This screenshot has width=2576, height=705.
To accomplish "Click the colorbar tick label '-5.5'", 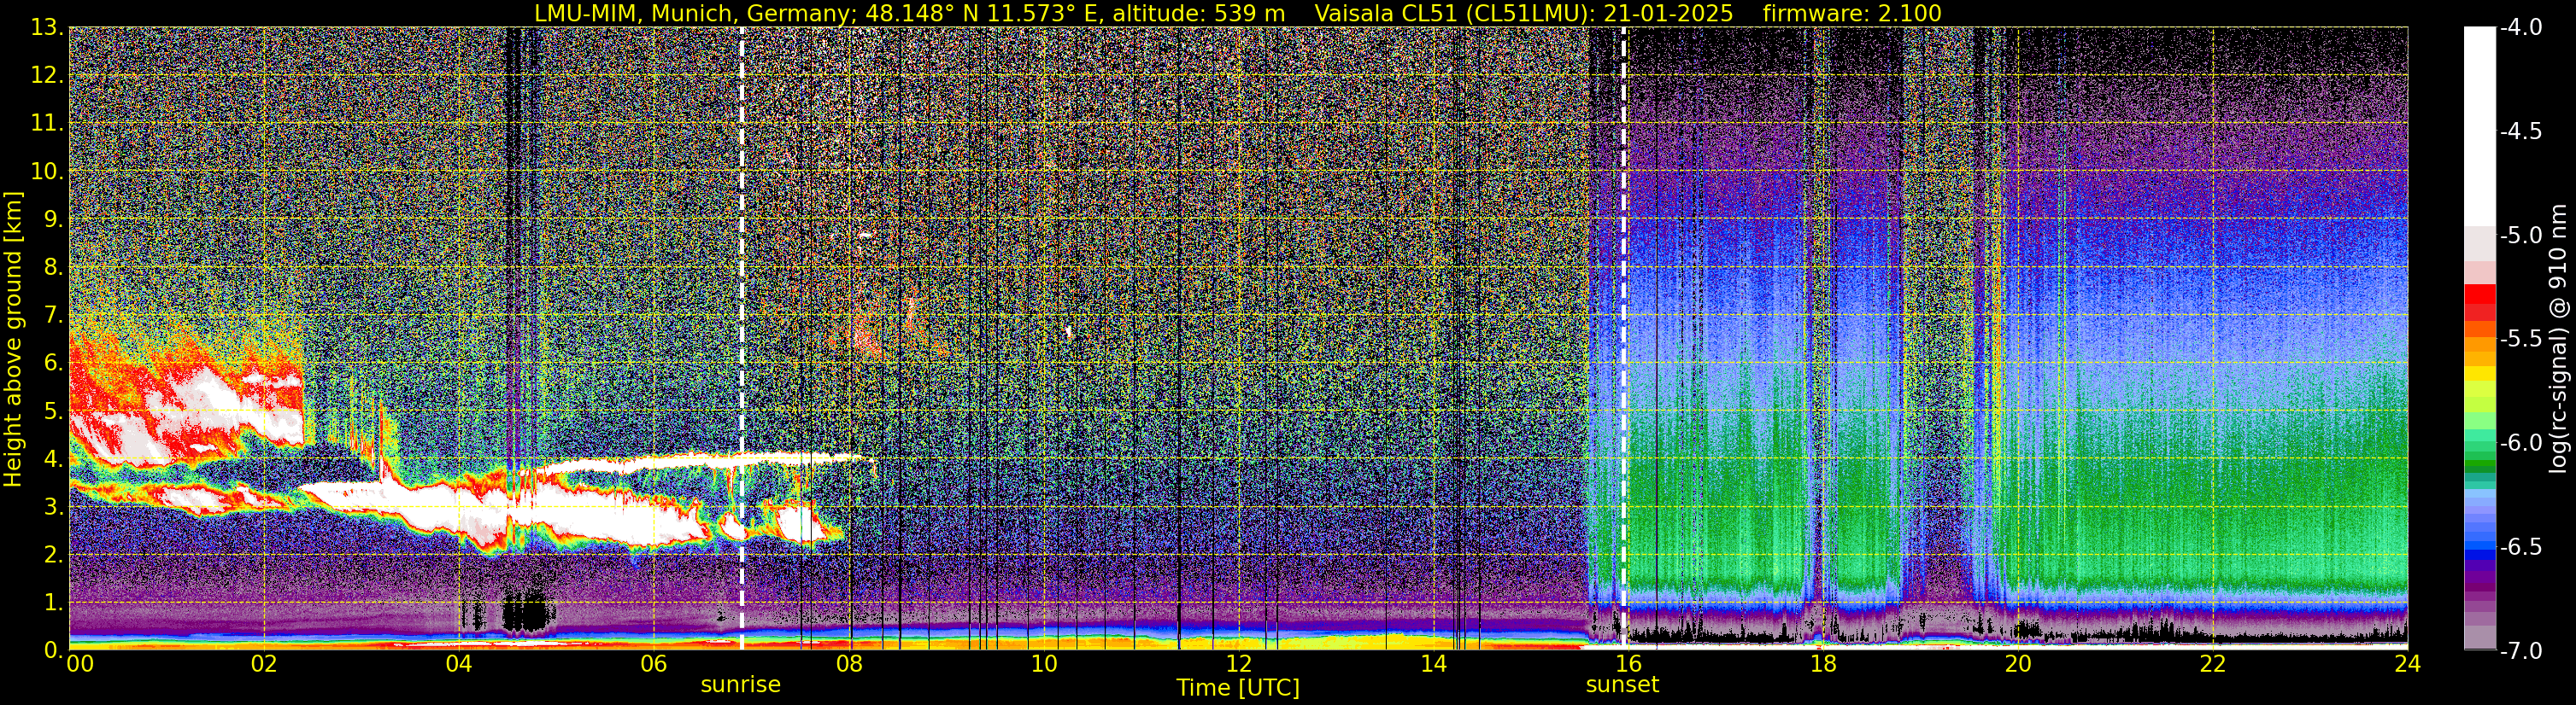I will (x=2520, y=340).
